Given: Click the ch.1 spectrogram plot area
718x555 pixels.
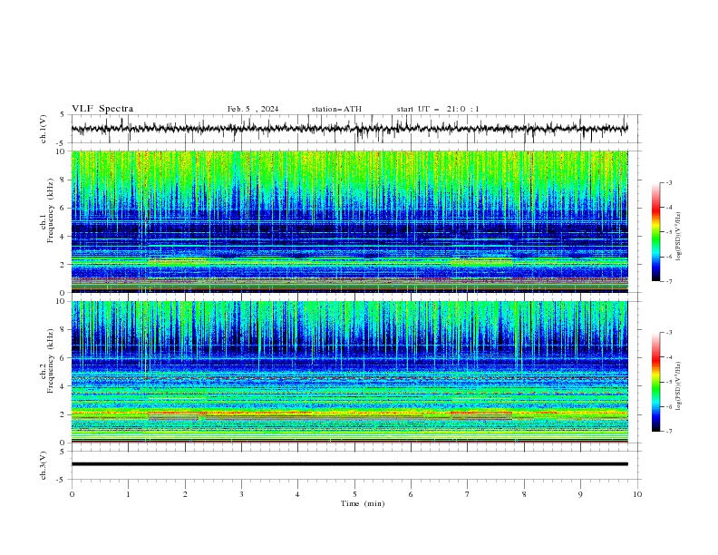Looking at the screenshot, I should click(x=350, y=221).
